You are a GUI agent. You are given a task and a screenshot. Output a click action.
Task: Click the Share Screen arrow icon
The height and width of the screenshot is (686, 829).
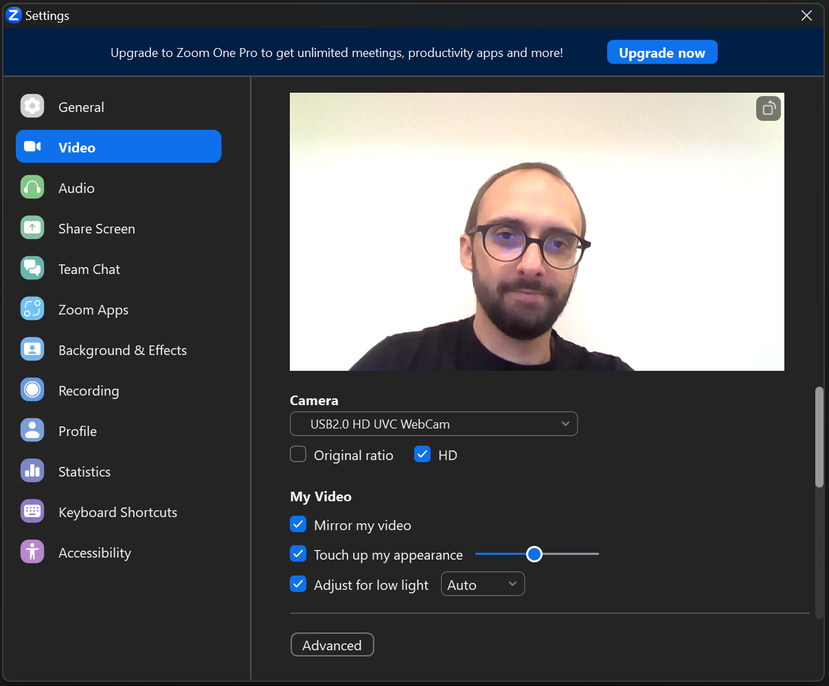tap(32, 228)
